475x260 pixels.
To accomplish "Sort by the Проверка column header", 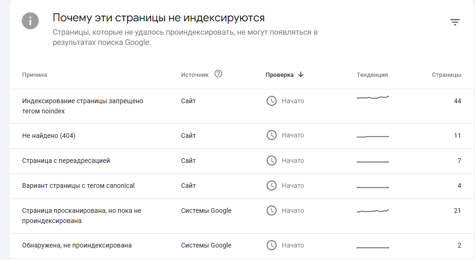I will coord(280,75).
